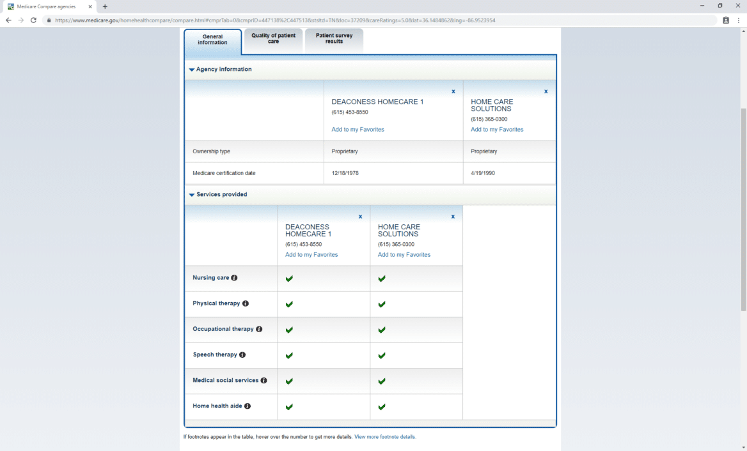
Task: Click Home health aide info icon
Action: (x=248, y=406)
